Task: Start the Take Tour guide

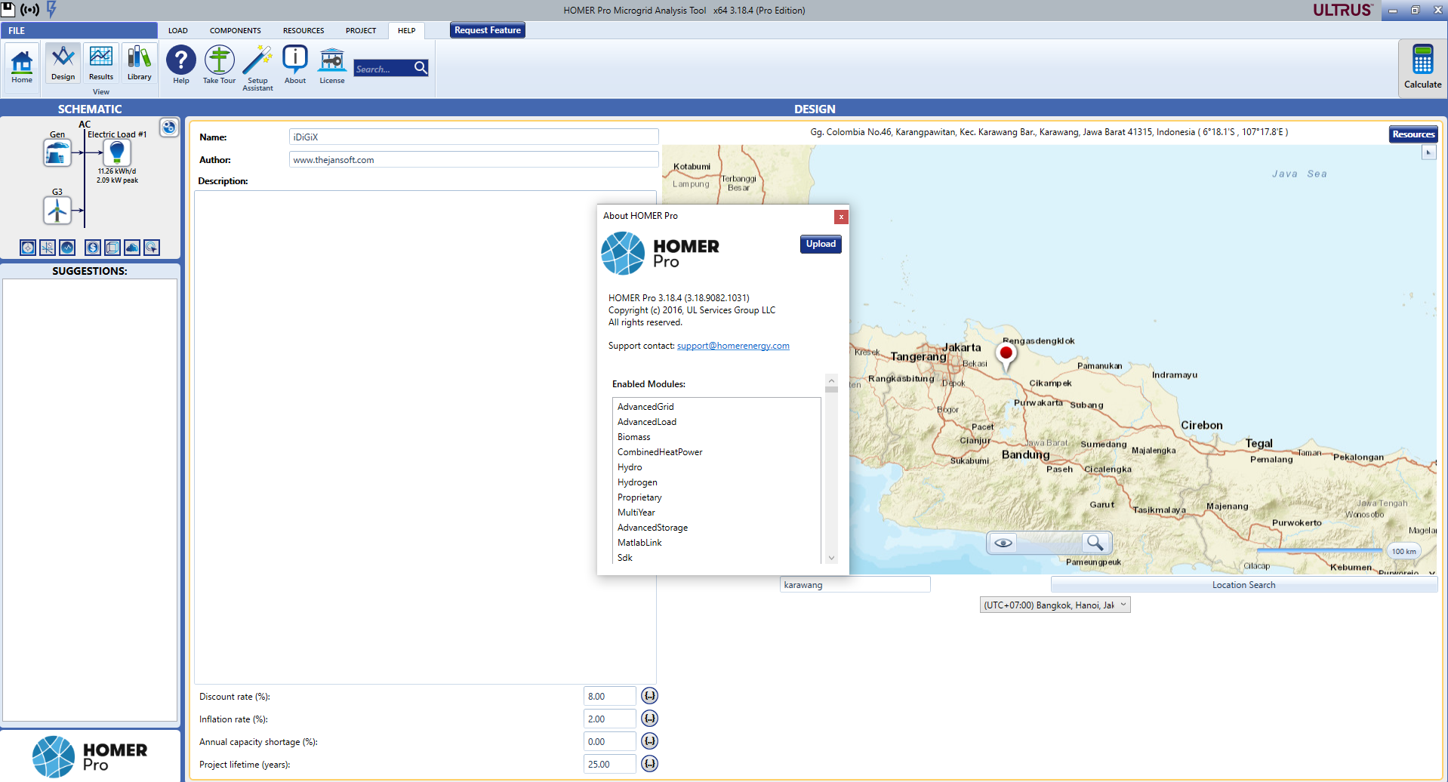Action: (219, 65)
